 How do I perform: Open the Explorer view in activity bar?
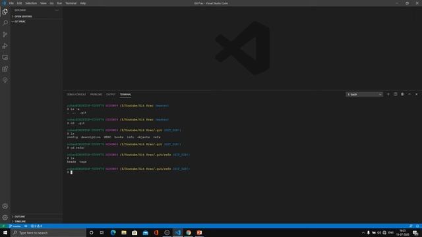coord(5,12)
